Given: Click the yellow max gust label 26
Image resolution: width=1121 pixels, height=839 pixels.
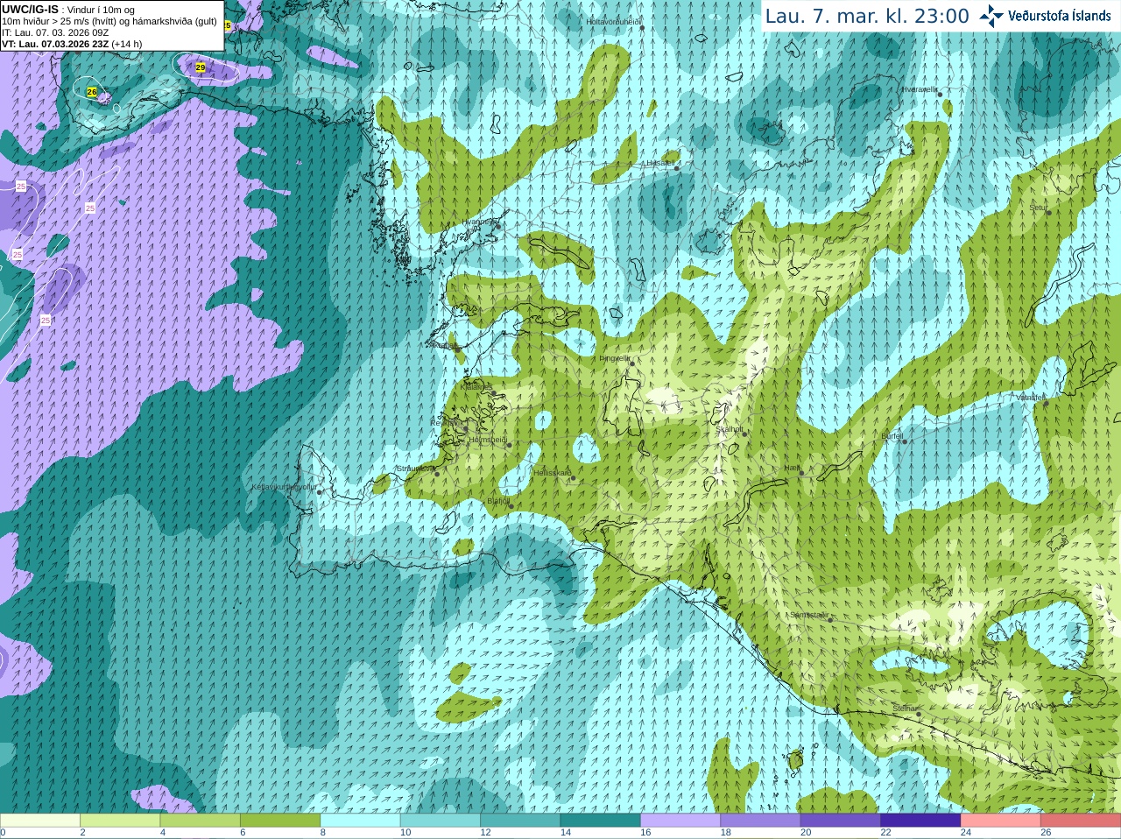Looking at the screenshot, I should coord(92,92).
